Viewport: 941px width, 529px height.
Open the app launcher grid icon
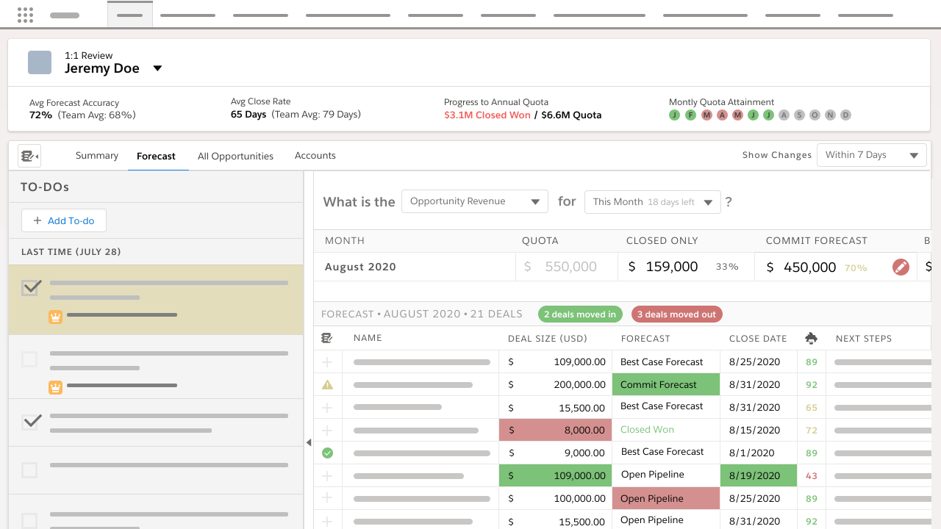25,15
